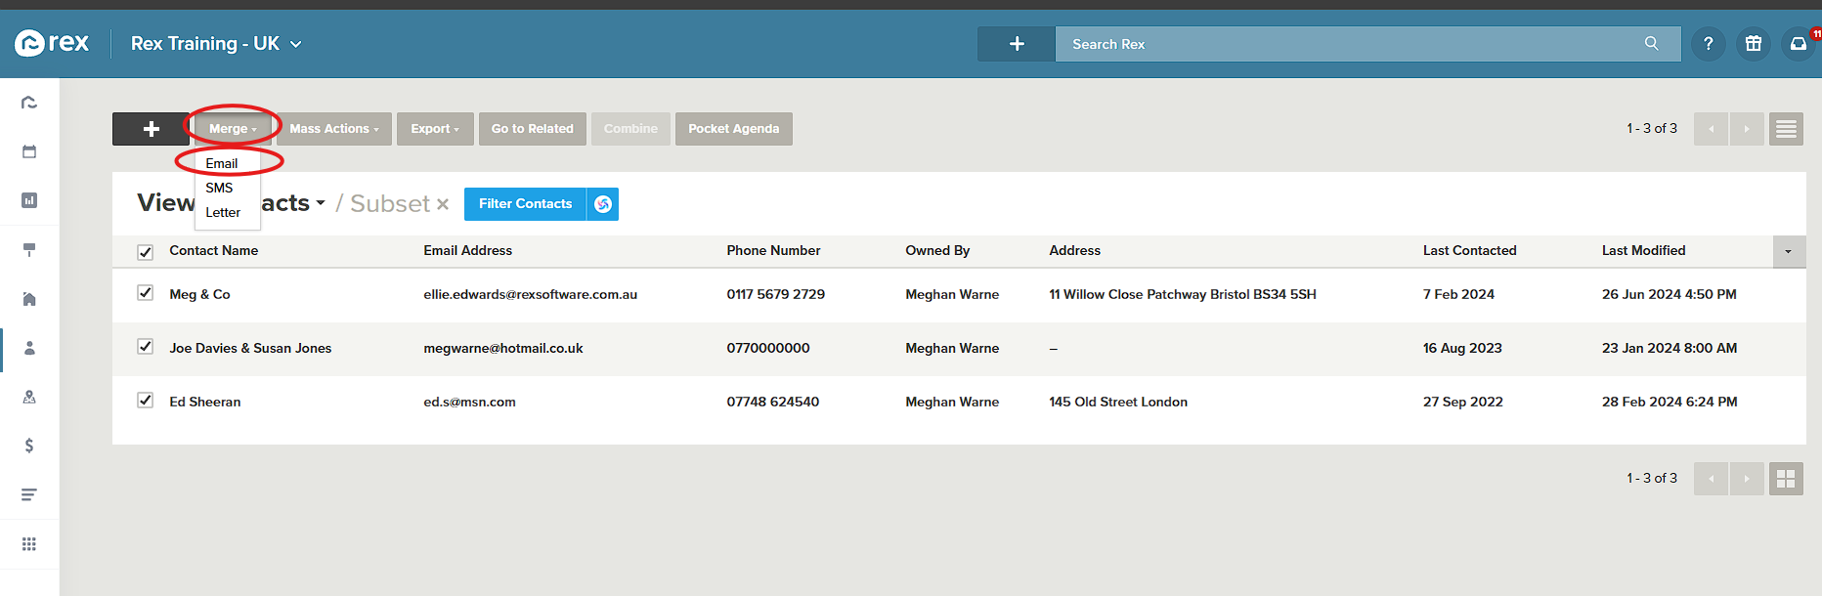Sort by the Address column header
This screenshot has width=1822, height=596.
click(1075, 250)
